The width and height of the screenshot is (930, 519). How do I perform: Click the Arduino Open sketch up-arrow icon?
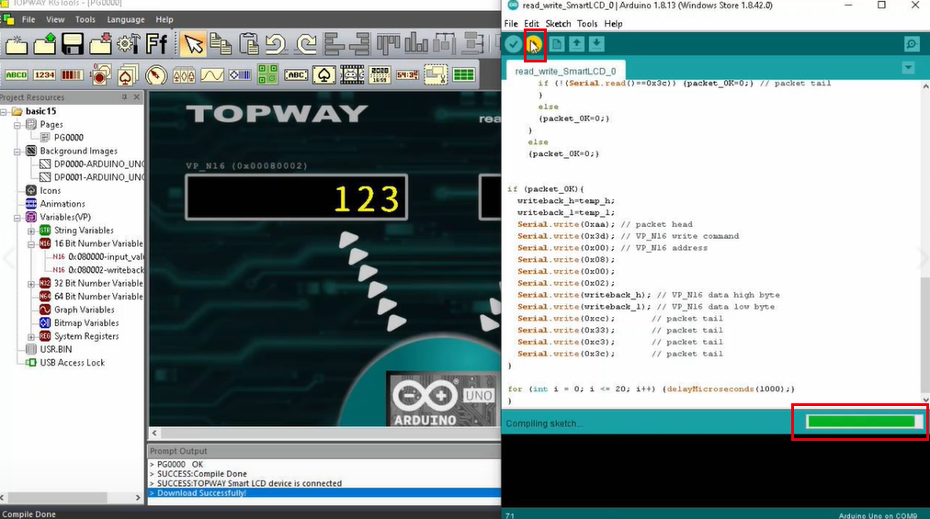576,44
